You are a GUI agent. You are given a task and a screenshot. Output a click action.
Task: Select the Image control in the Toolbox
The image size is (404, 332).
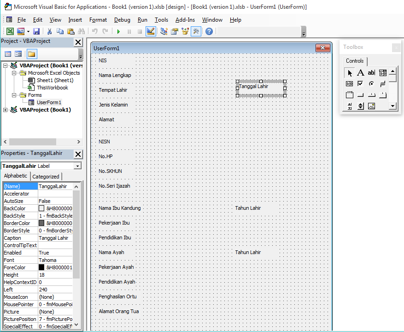pyautogui.click(x=371, y=106)
